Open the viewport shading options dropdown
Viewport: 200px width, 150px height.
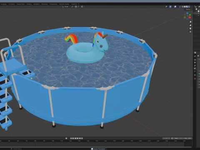(191, 7)
